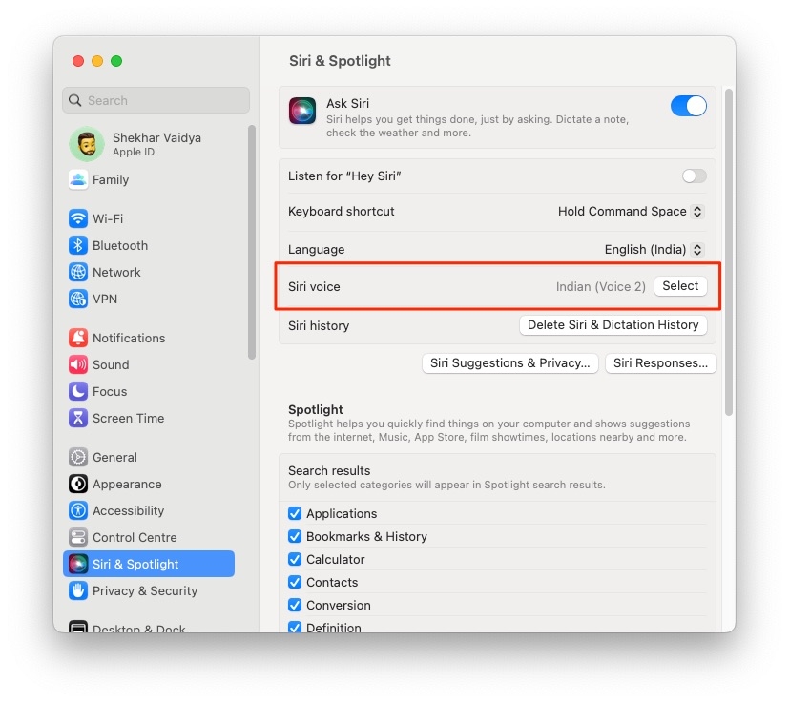
Task: Click the sidebar vertical scrollbar
Action: pyautogui.click(x=252, y=242)
